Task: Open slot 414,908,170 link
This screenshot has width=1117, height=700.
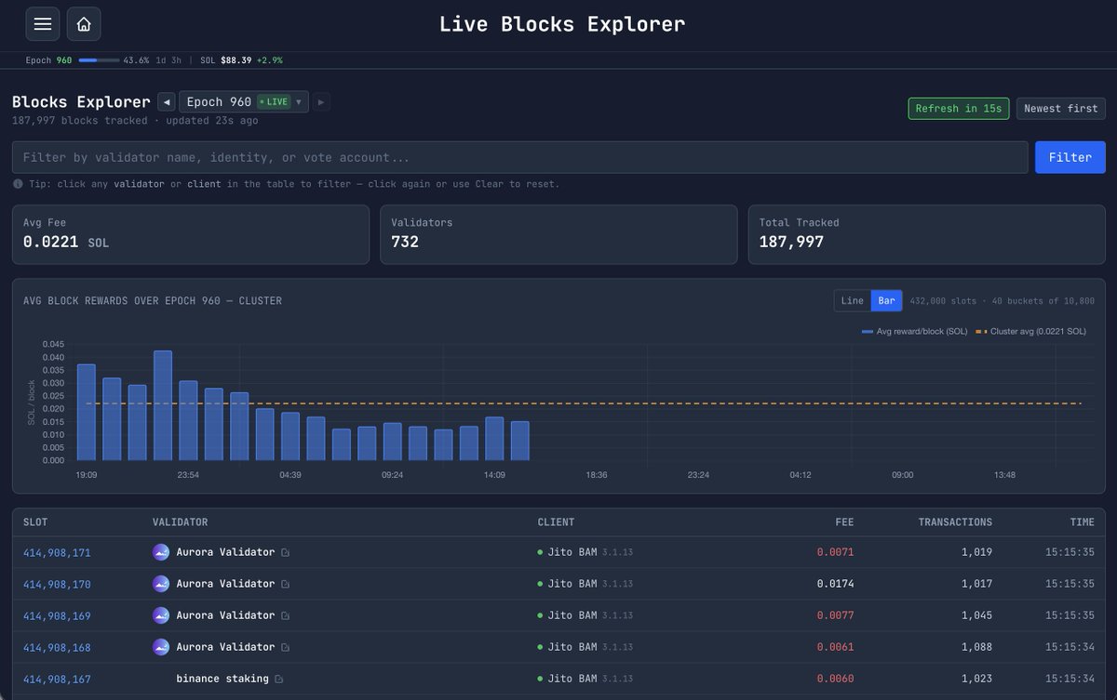Action: pos(57,585)
